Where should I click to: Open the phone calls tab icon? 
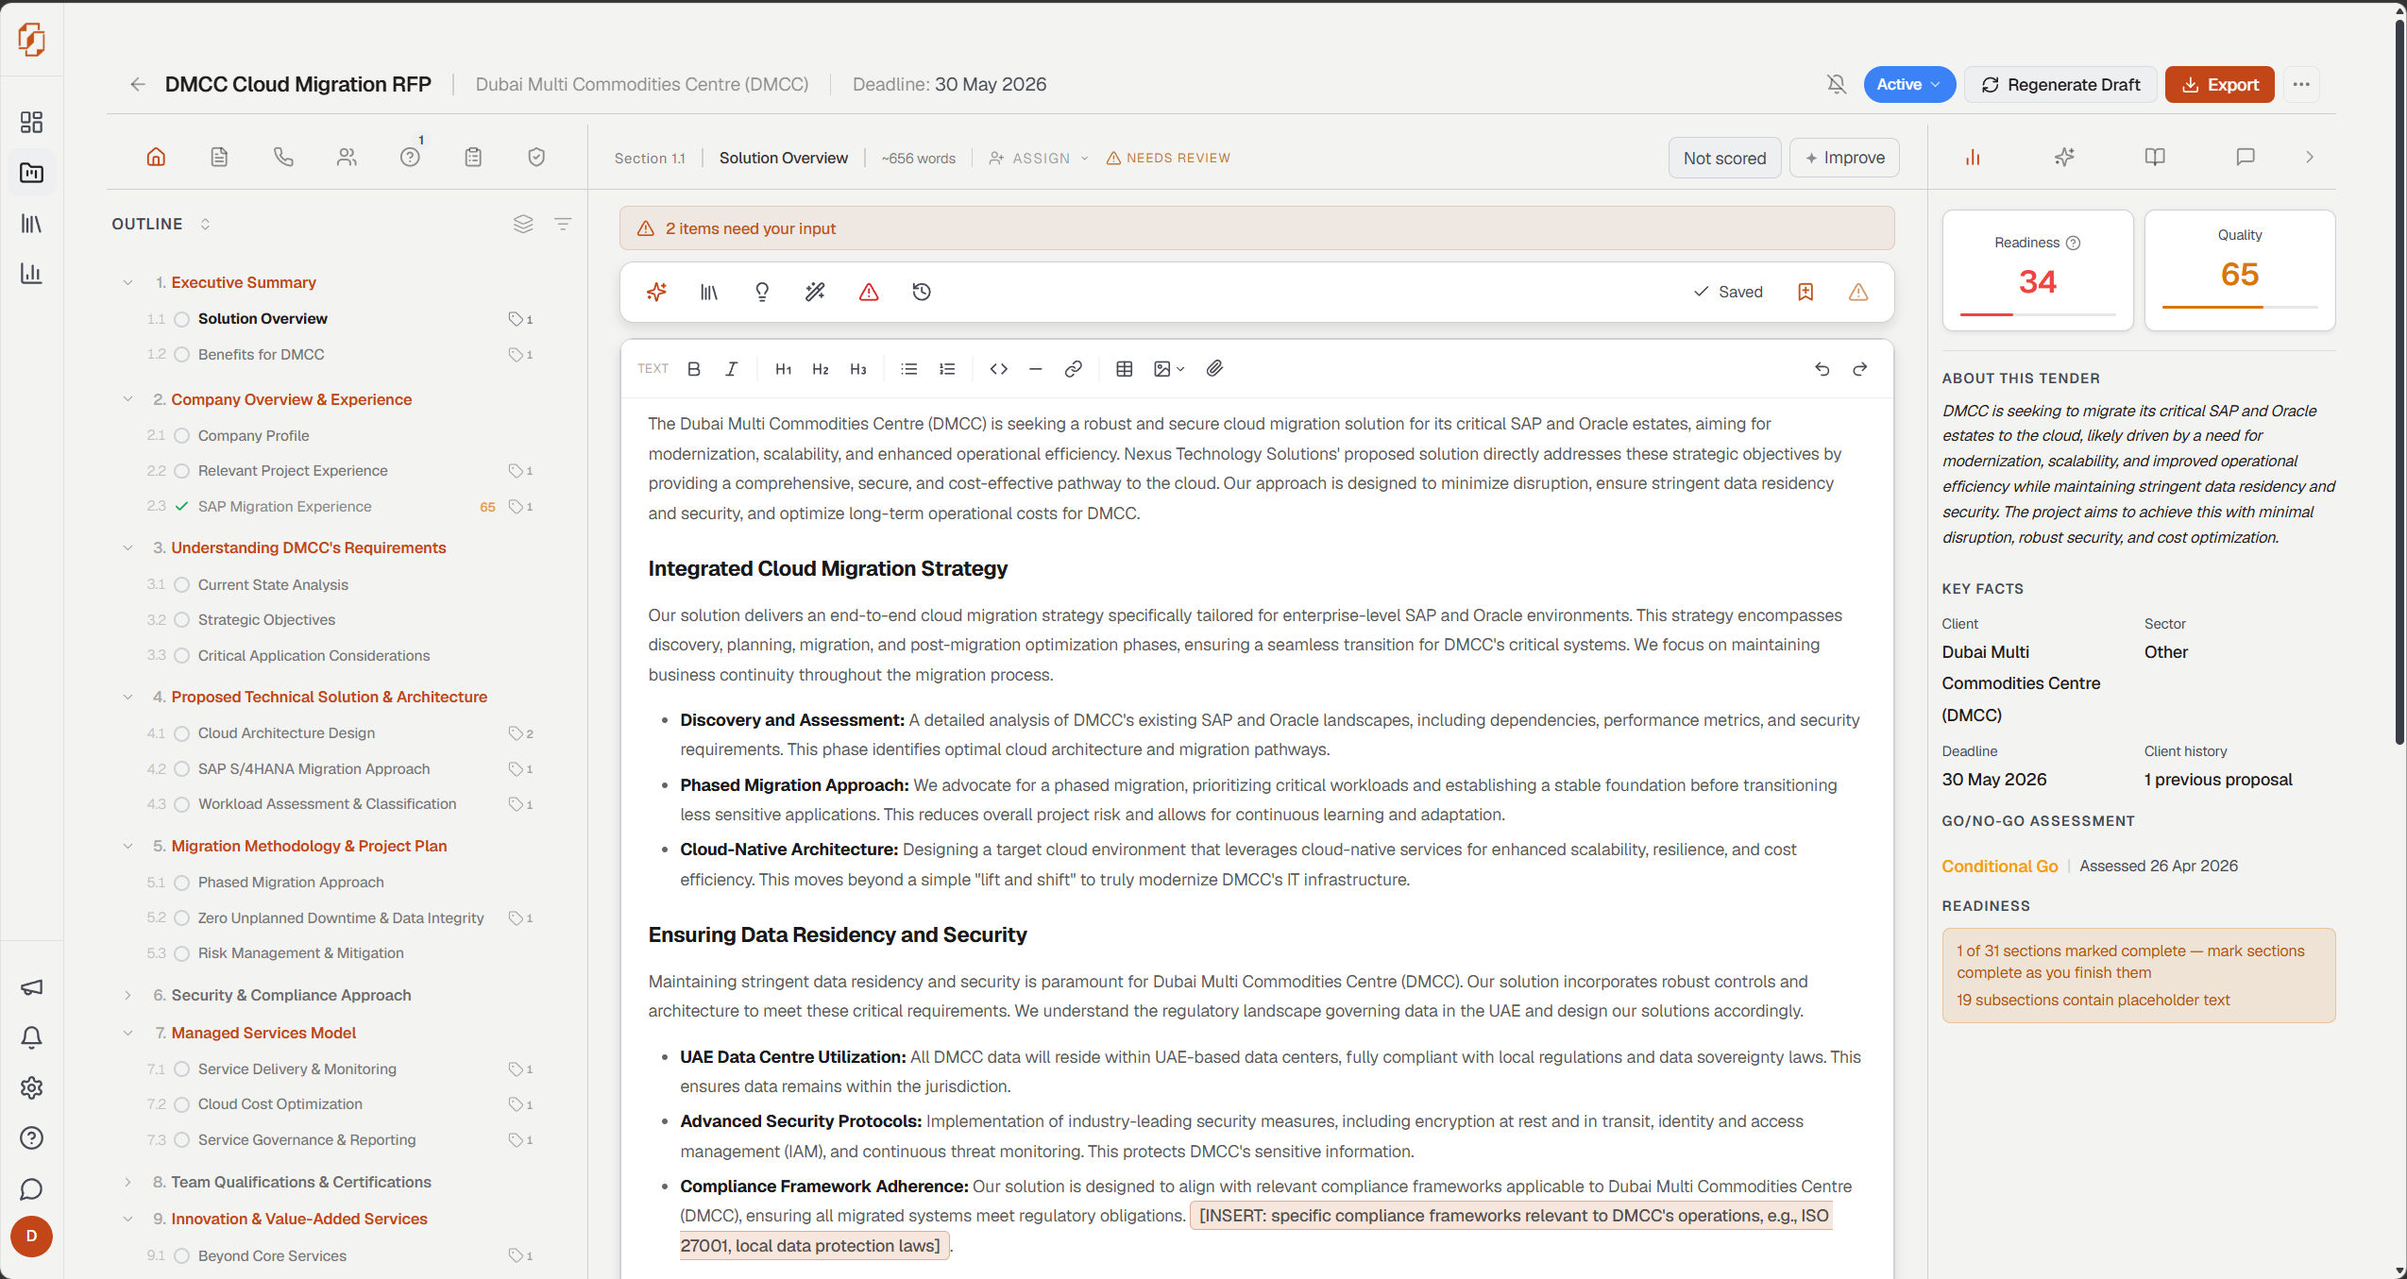pyautogui.click(x=283, y=158)
